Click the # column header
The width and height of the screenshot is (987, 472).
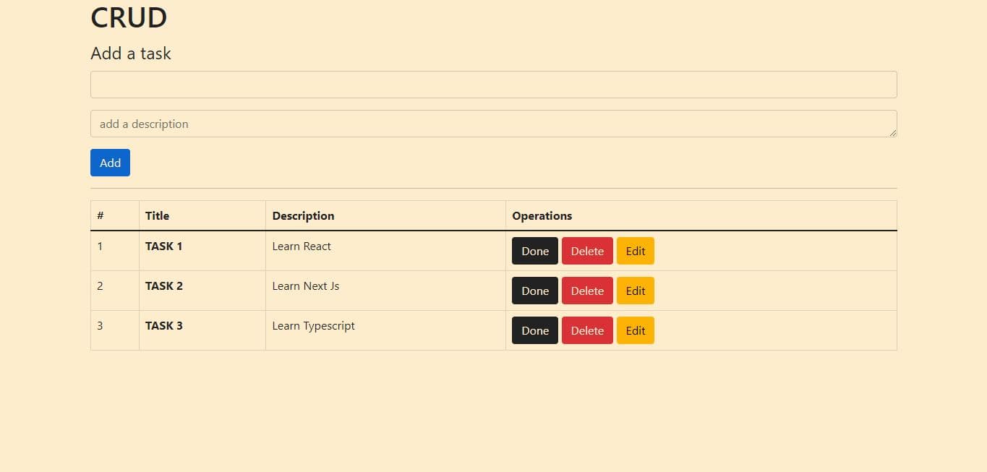tap(101, 215)
